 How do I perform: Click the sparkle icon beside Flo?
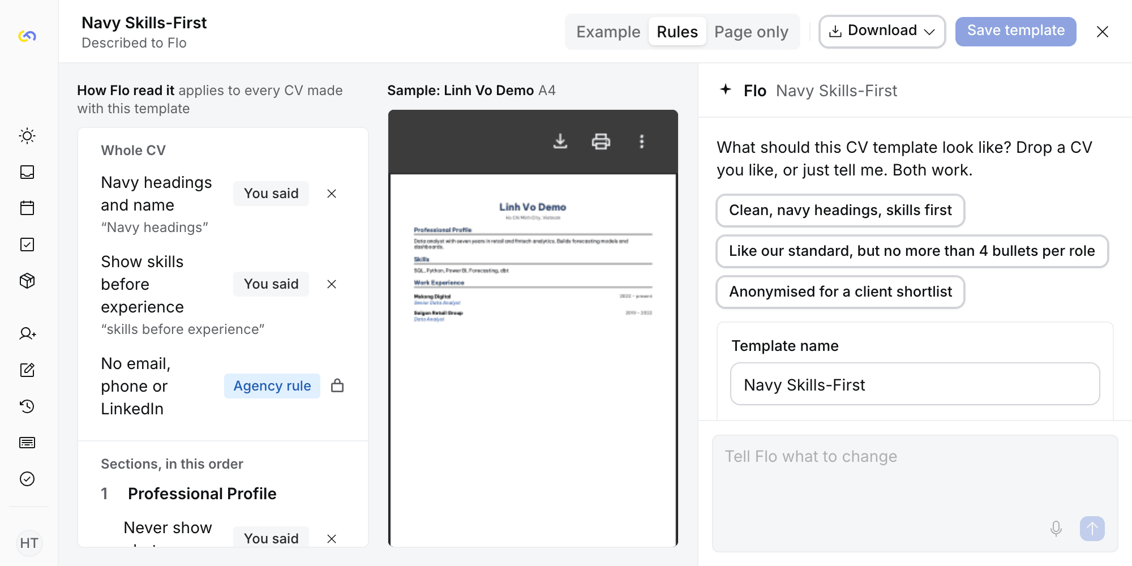click(726, 89)
